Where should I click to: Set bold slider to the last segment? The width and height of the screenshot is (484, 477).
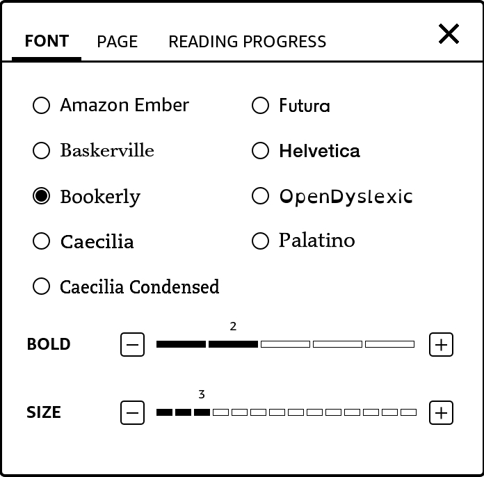(389, 344)
